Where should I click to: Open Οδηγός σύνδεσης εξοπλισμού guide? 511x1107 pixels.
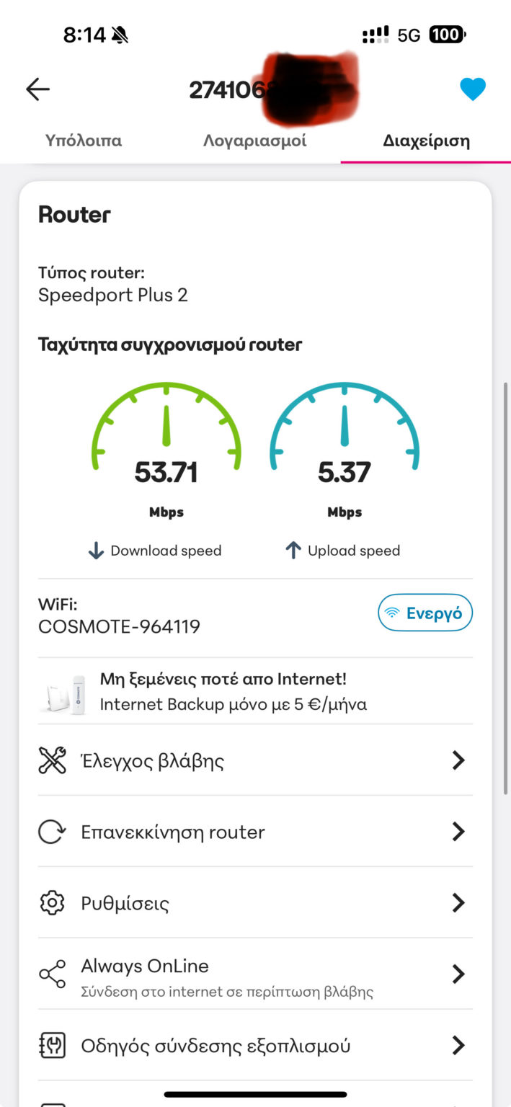(215, 1045)
